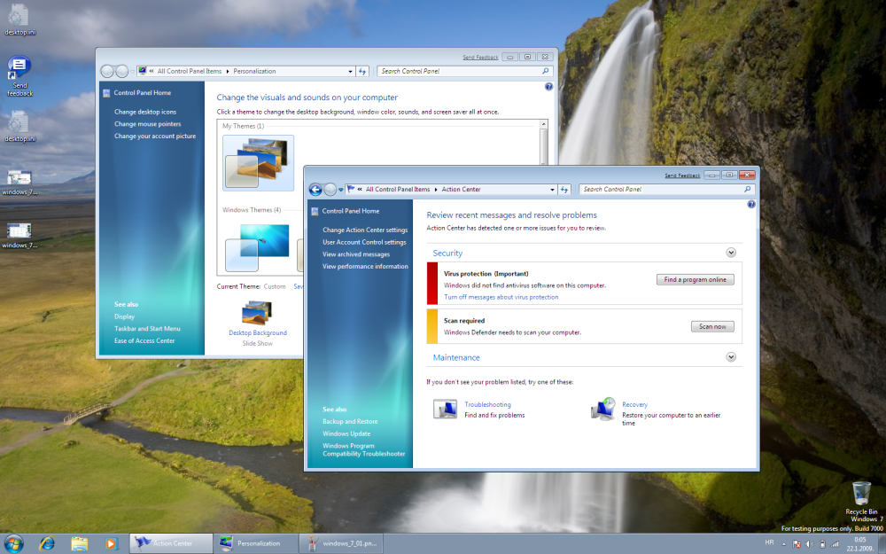The image size is (886, 554).
Task: Select the My Themes desert theme thumbnail
Action: click(x=258, y=163)
